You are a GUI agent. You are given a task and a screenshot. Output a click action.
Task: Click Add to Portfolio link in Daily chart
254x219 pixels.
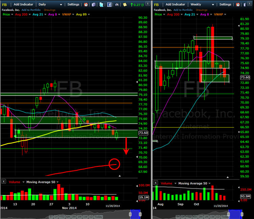(x=31, y=10)
